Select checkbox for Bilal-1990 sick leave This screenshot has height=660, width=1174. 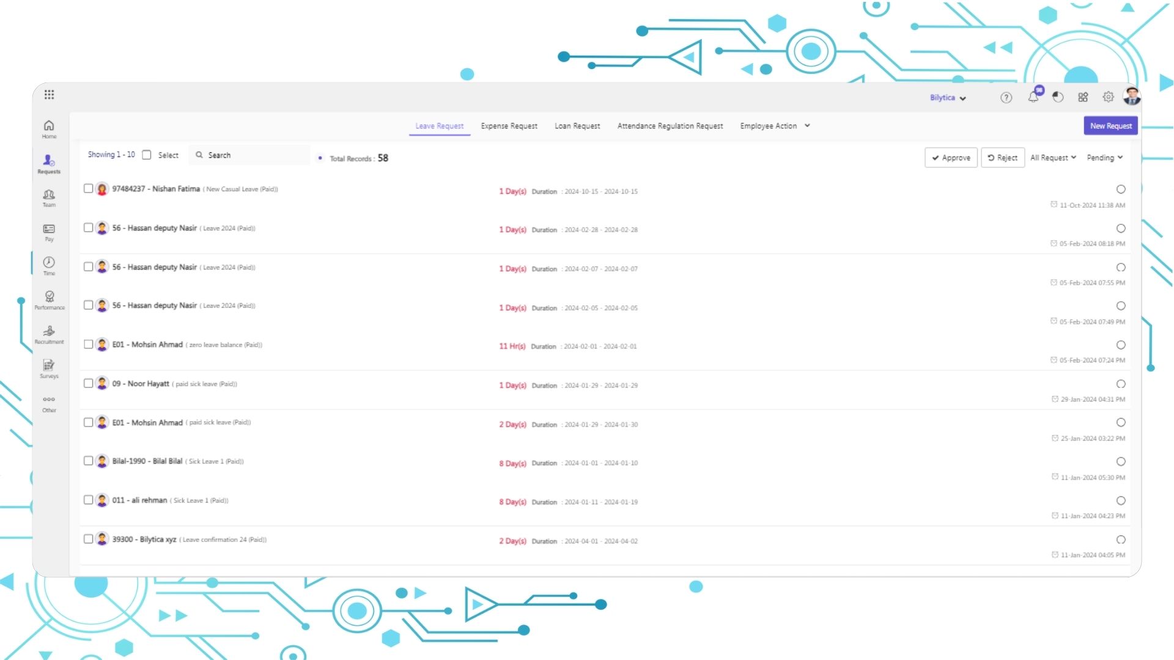88,461
